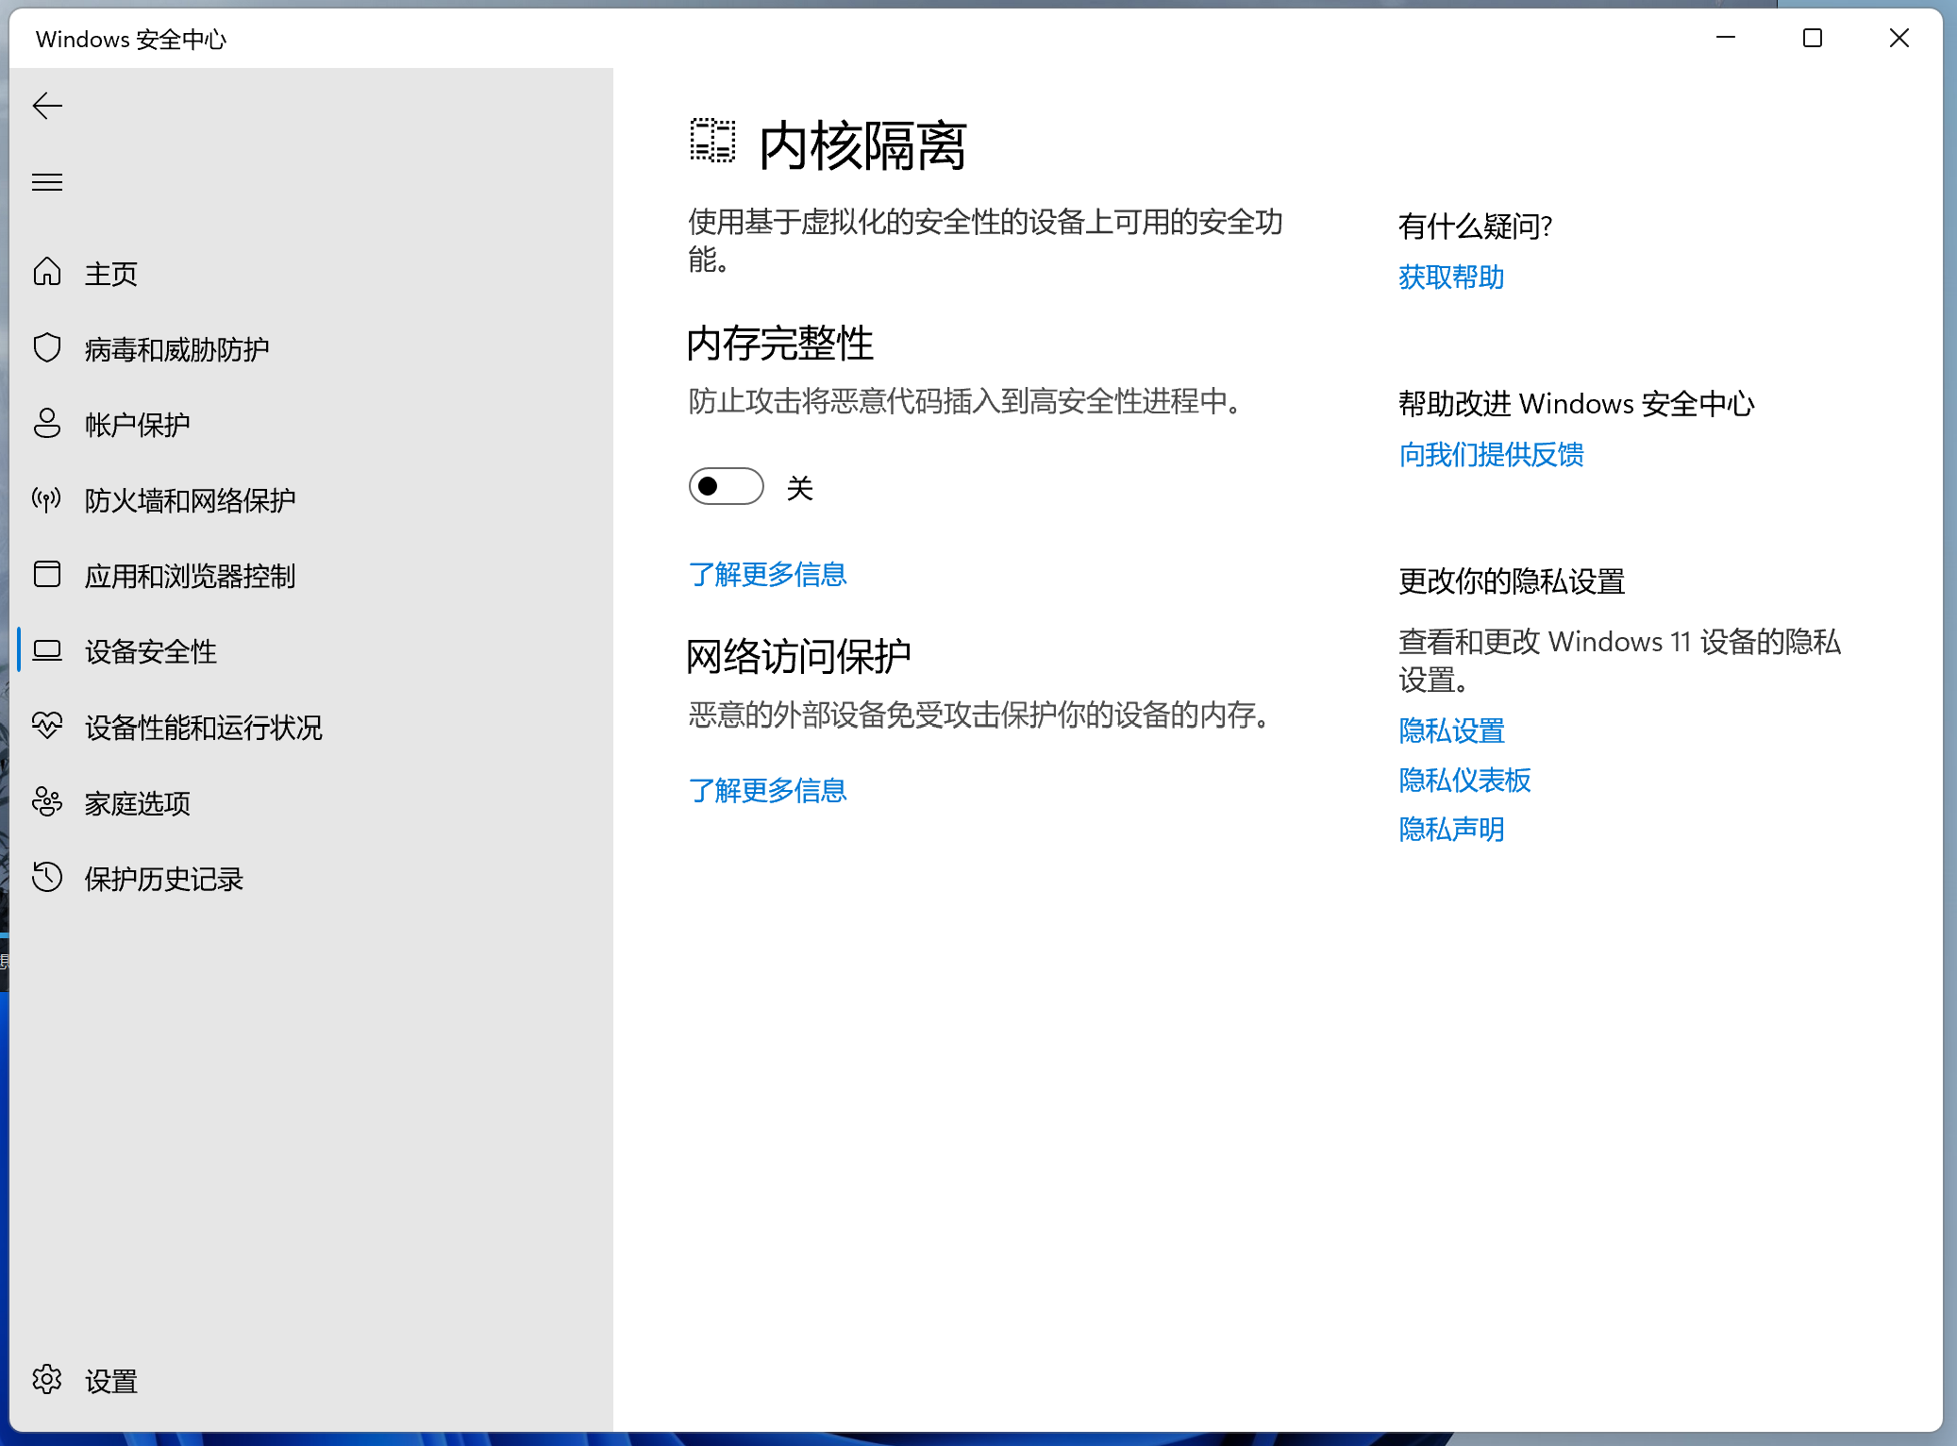
Task: Click 向我们提供反馈 link
Action: tap(1491, 454)
